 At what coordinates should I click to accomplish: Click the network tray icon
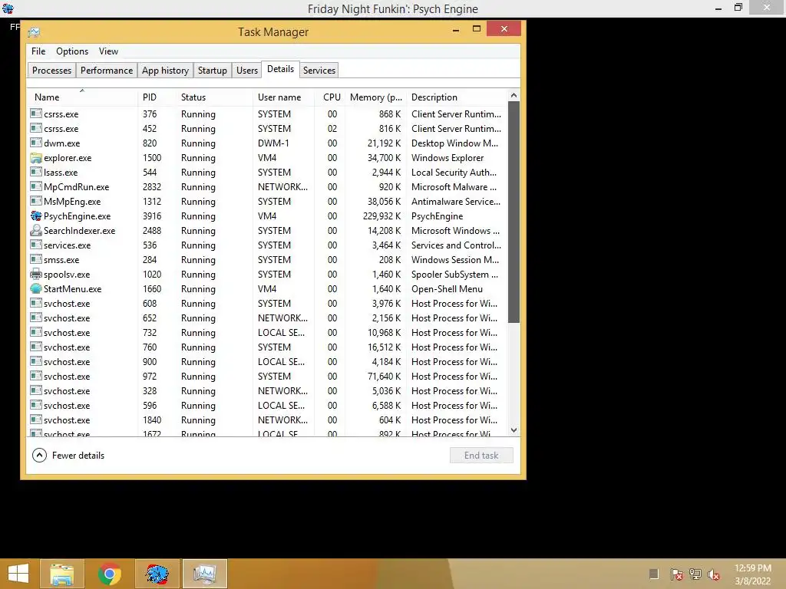tap(695, 574)
